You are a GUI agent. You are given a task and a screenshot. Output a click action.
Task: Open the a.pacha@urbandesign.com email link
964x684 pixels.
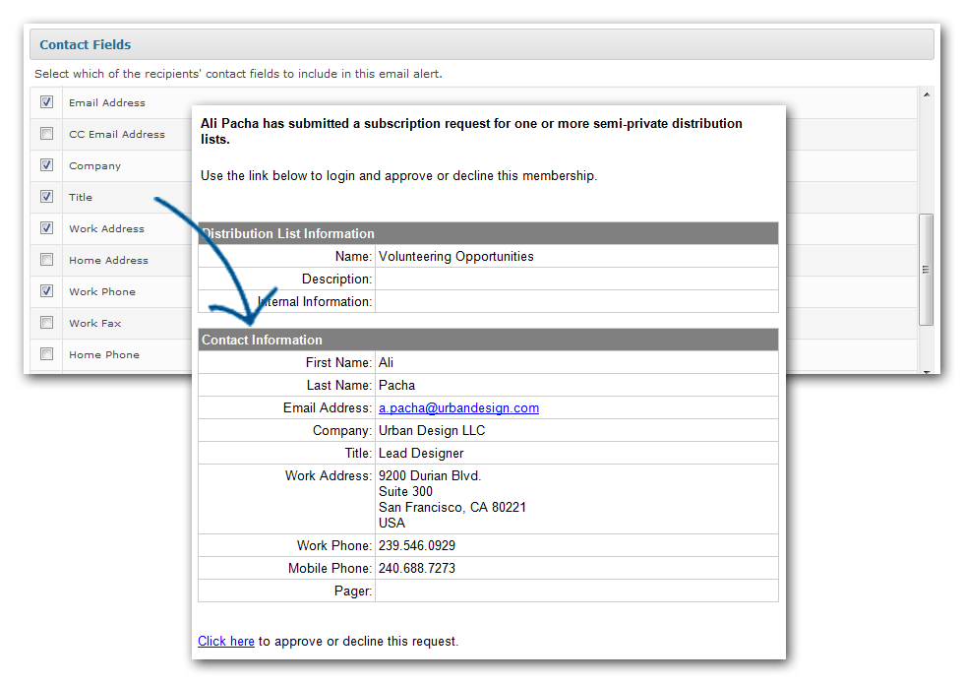pos(458,407)
